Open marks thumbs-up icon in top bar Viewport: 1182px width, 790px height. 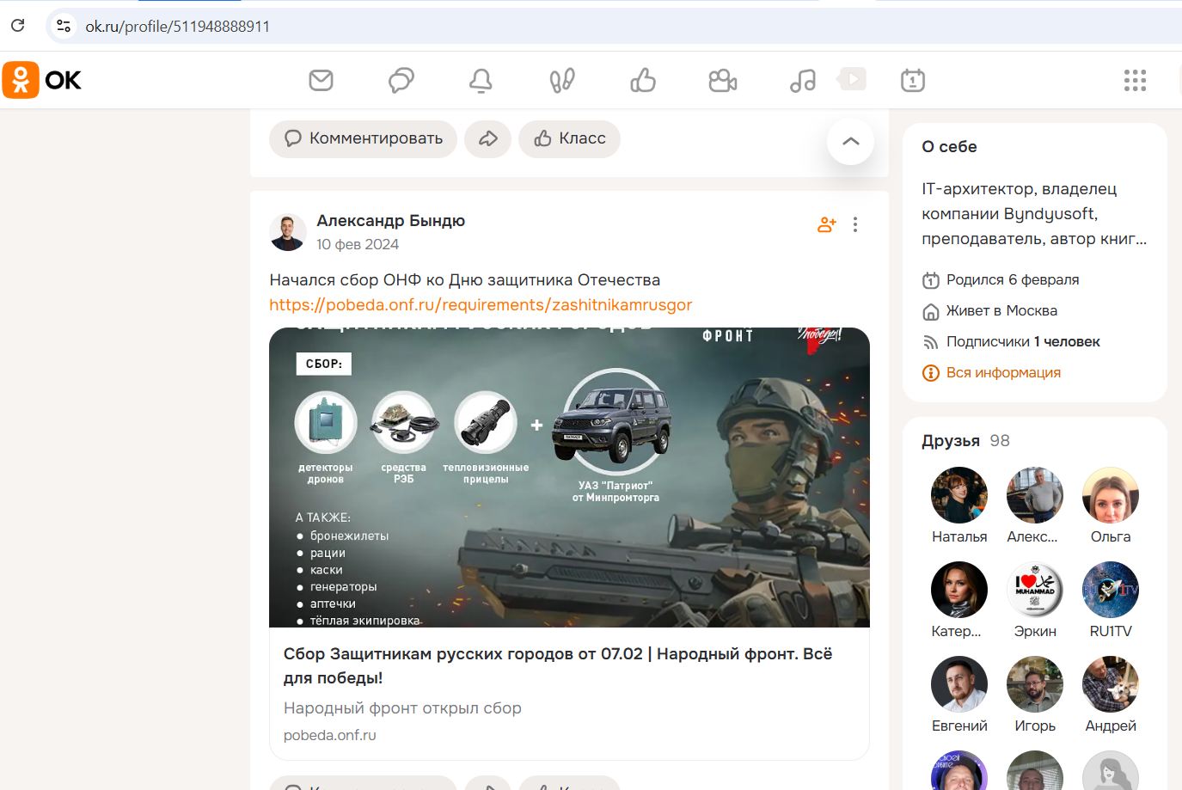(643, 80)
